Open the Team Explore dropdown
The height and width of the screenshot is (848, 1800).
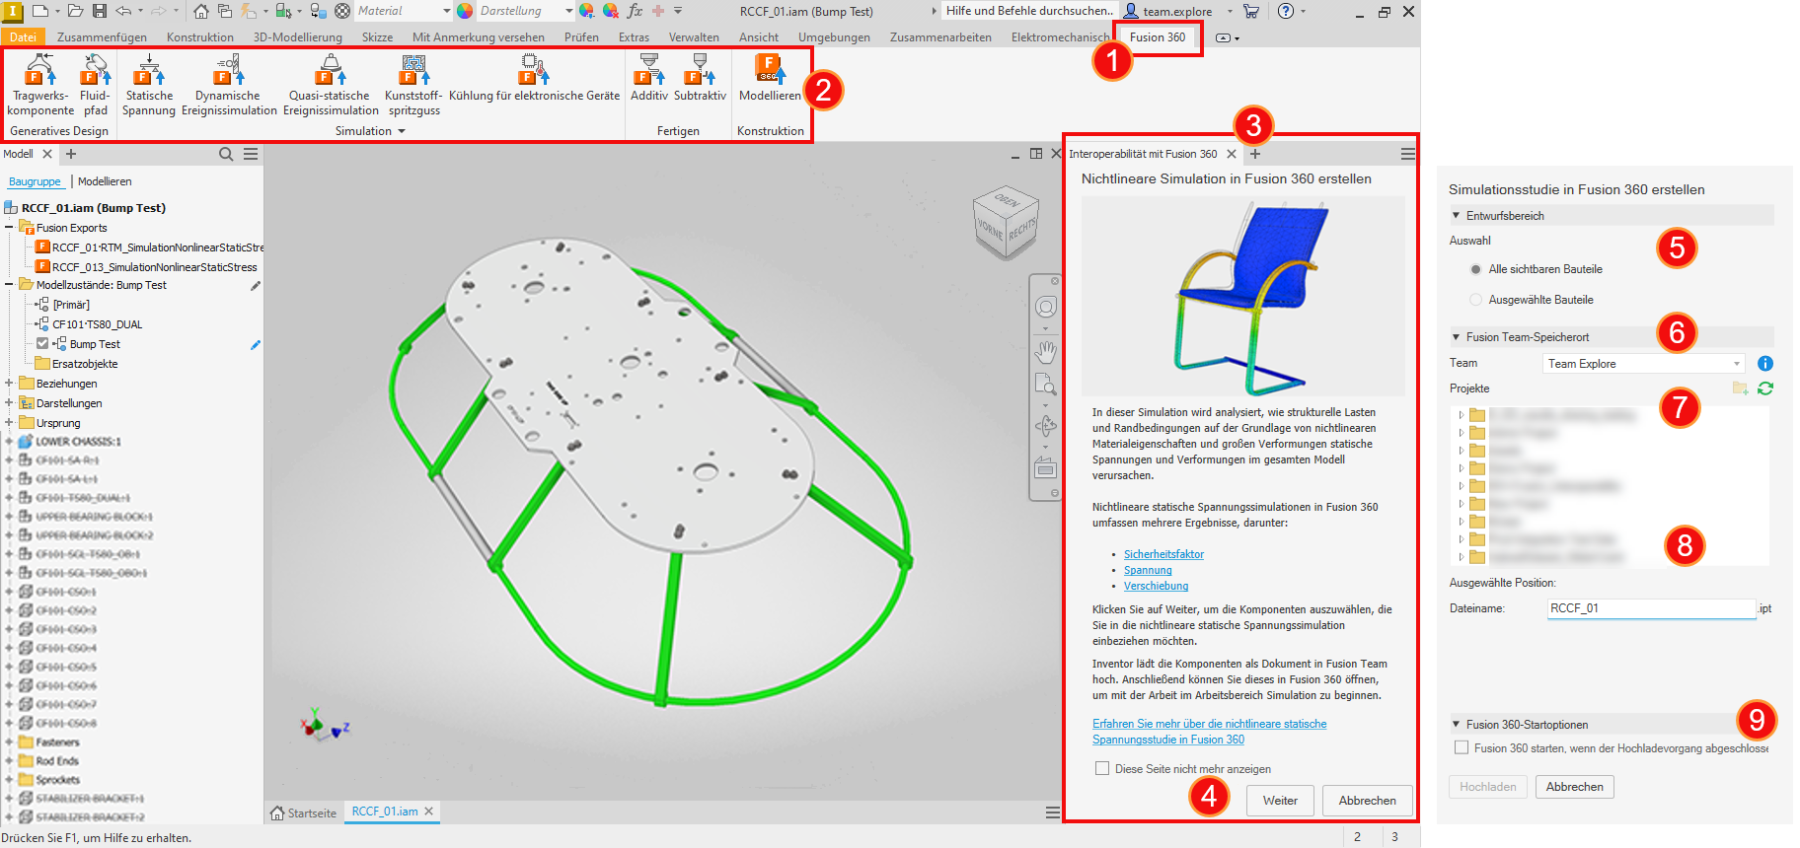[1643, 364]
